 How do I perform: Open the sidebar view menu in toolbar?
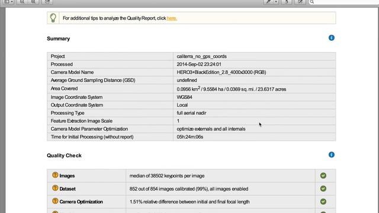pos(9,2)
